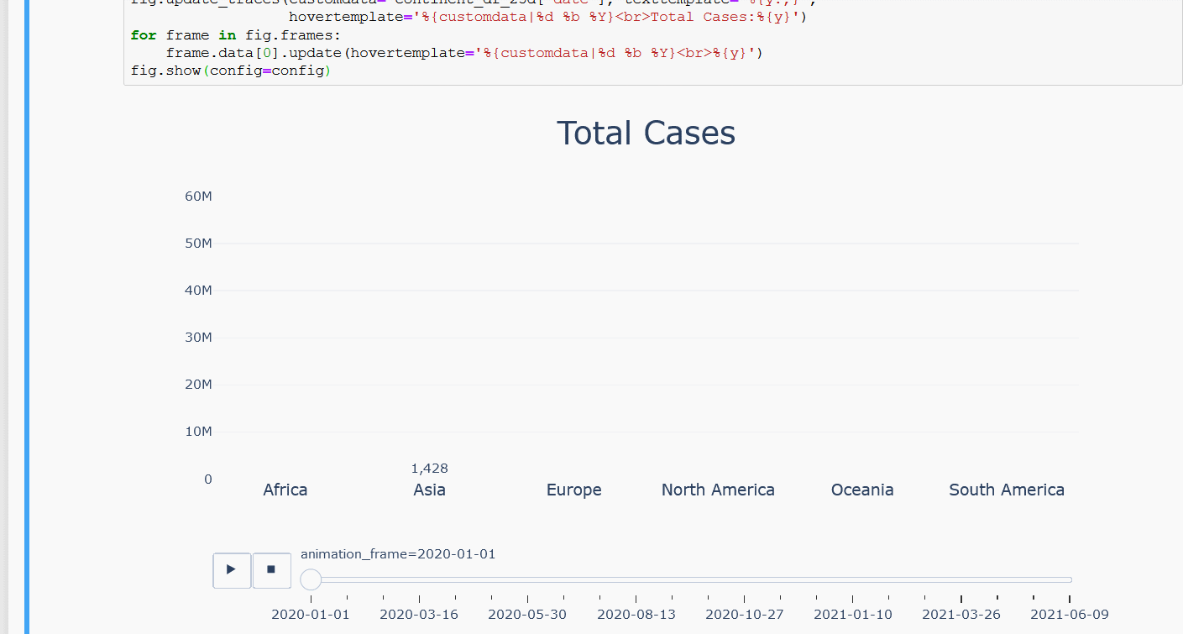
Task: Select the 2020-03-16 mark on the slider
Action: pos(419,614)
